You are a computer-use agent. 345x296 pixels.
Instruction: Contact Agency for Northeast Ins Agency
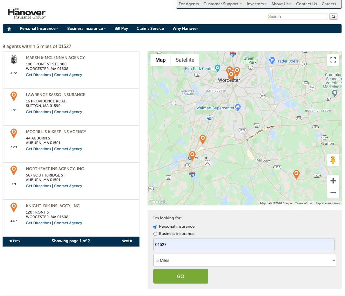68,186
